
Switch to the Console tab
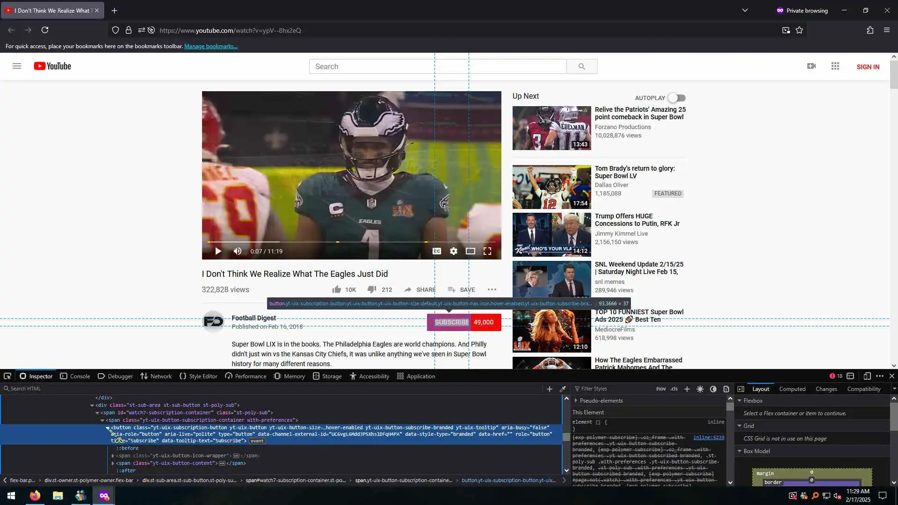click(x=75, y=376)
